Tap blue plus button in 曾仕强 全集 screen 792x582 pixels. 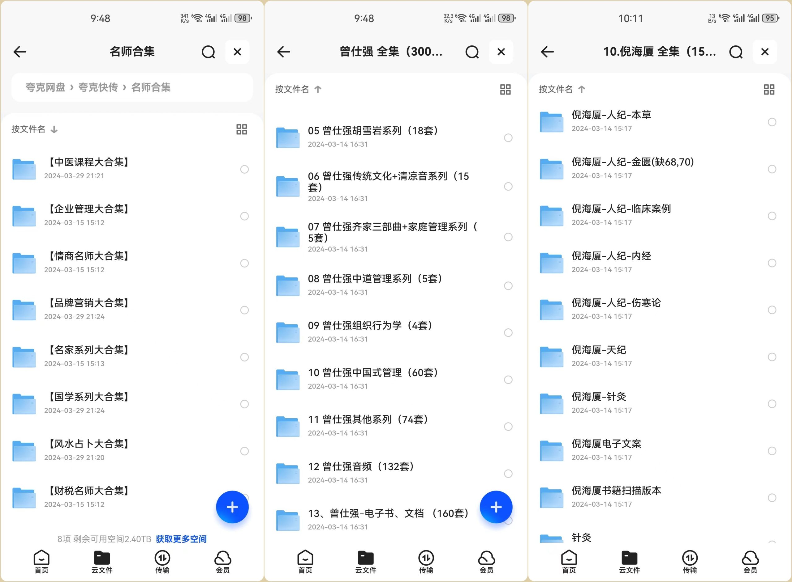pos(496,507)
